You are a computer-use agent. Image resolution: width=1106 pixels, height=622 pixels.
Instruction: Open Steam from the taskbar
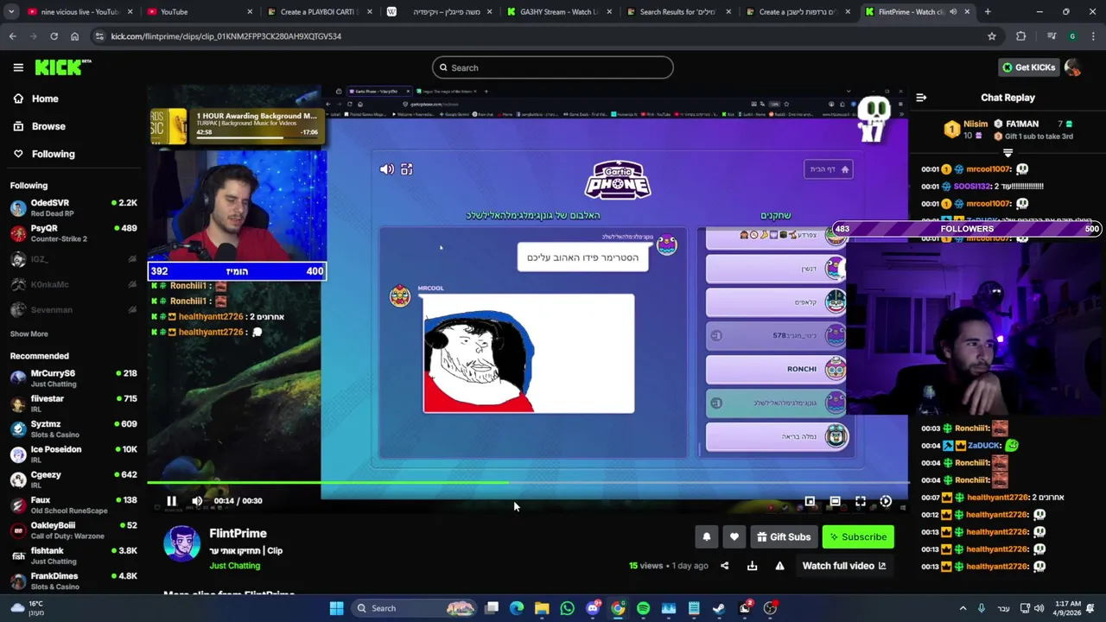(x=719, y=608)
